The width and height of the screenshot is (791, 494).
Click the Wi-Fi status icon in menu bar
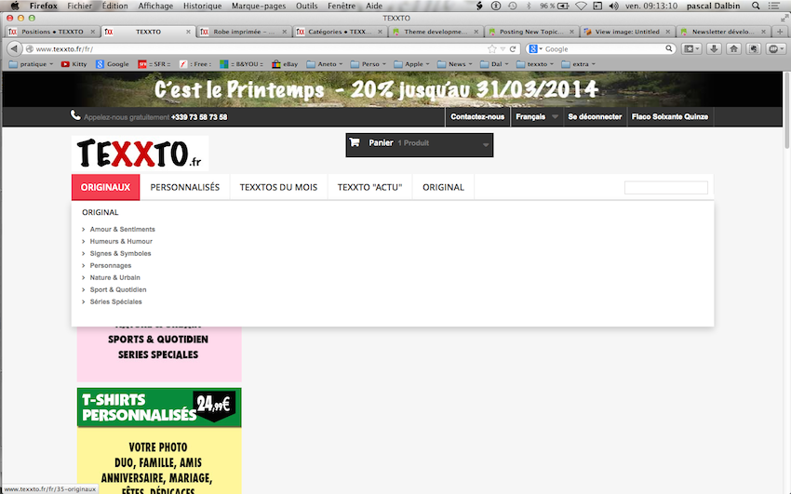[x=581, y=7]
